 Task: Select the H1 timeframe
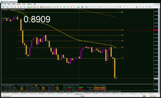[104, 7]
